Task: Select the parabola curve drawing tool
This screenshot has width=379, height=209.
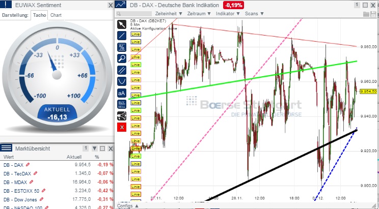Action: pos(122,81)
